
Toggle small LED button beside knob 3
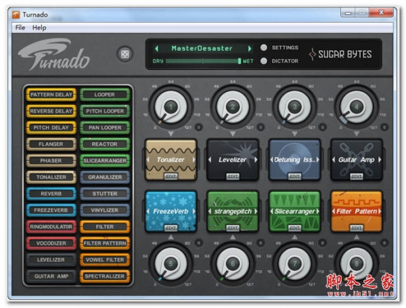point(322,127)
